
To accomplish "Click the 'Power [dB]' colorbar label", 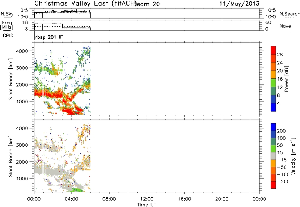I will [286, 79].
